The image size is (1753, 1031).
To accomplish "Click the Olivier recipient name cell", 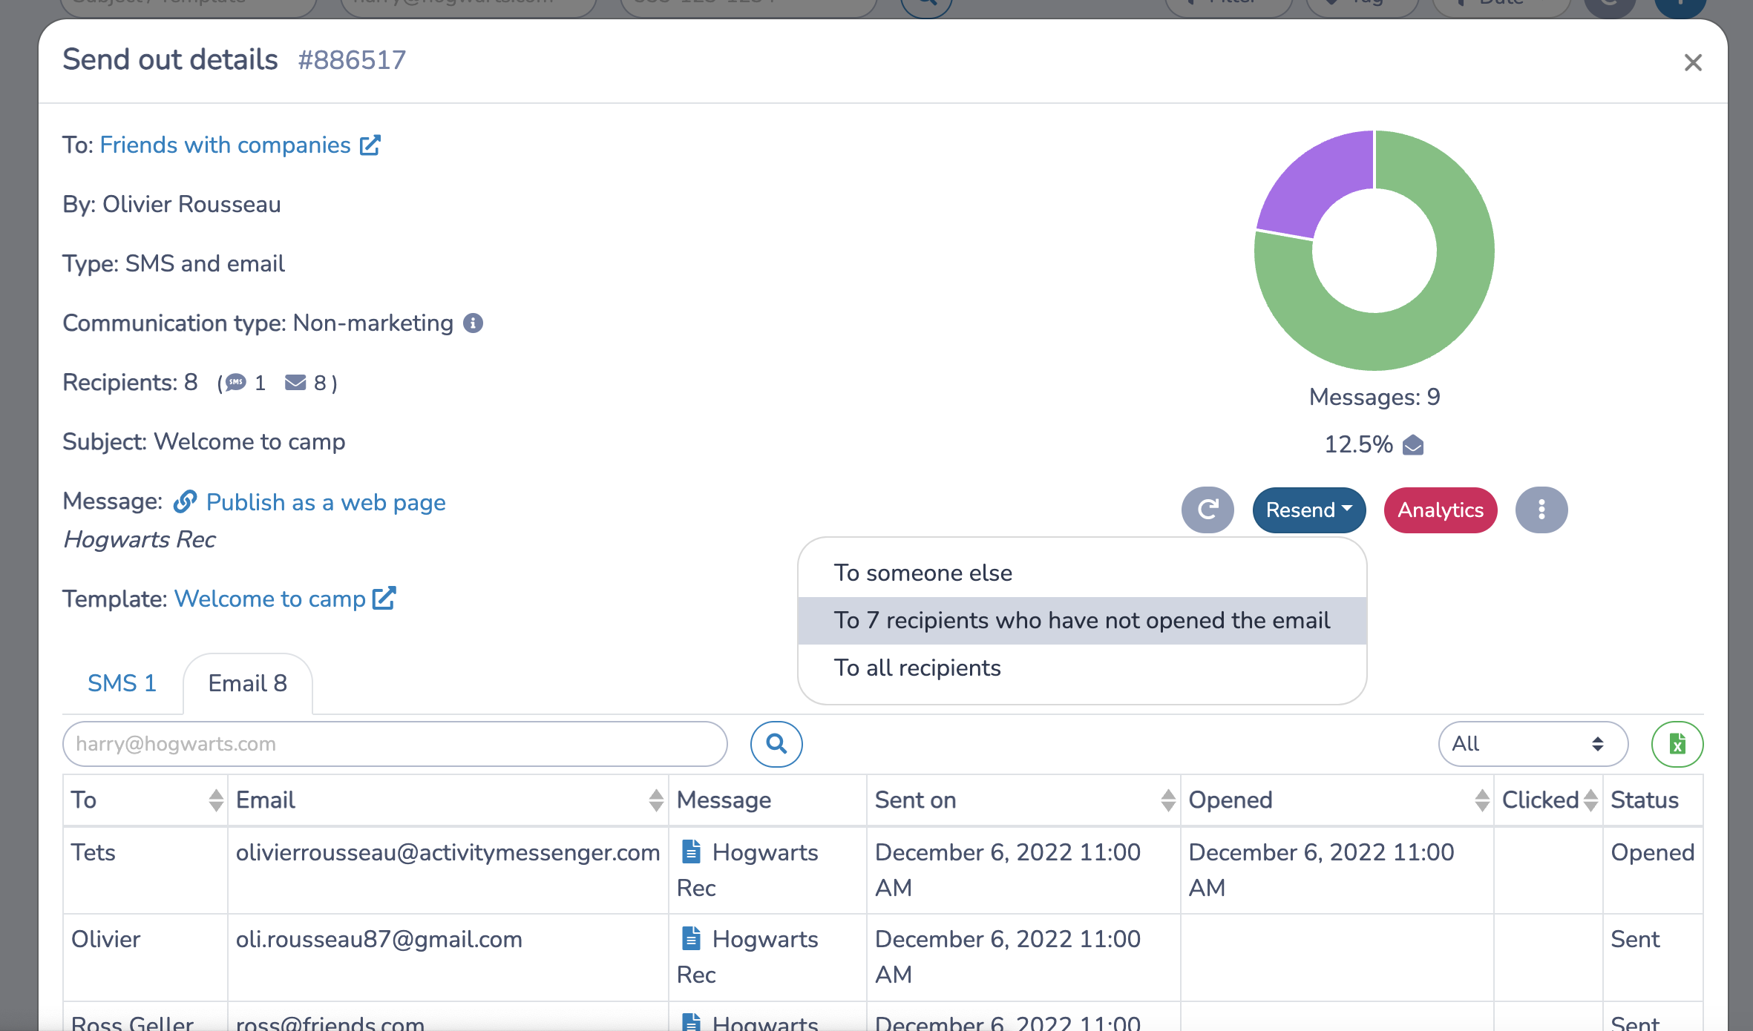I will click(145, 957).
